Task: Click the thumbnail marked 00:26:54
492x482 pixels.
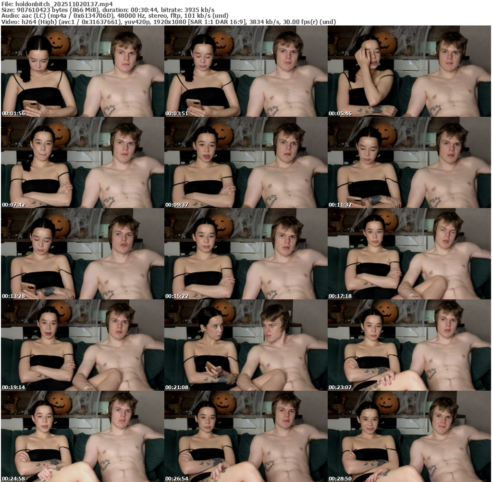Action: click(246, 436)
